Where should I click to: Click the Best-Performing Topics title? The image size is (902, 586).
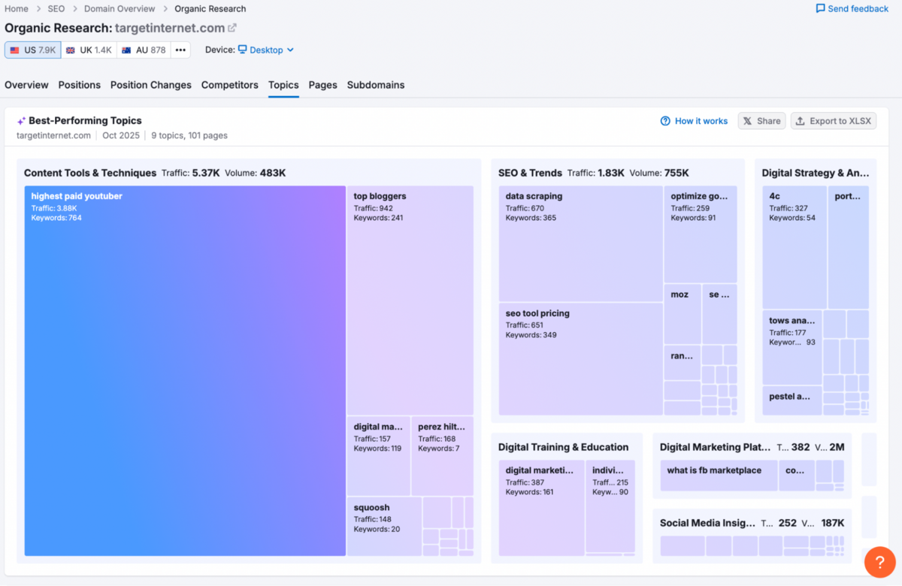click(x=85, y=120)
